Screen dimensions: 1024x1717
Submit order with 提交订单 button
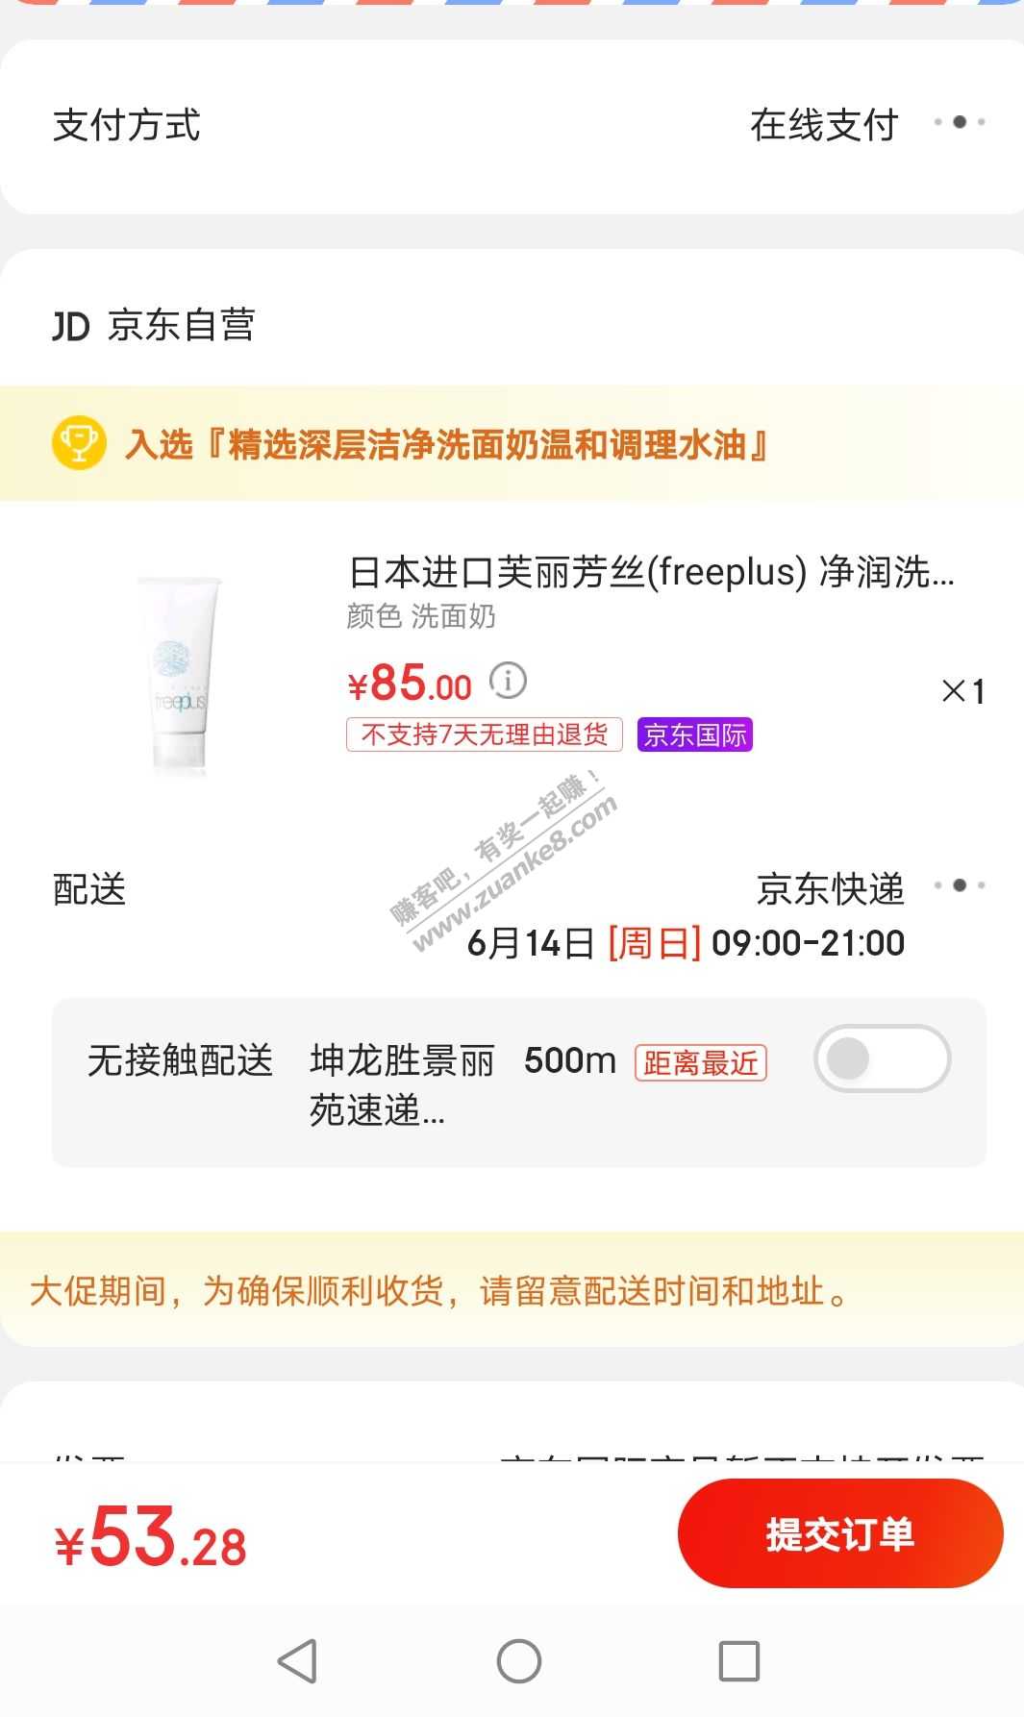840,1533
